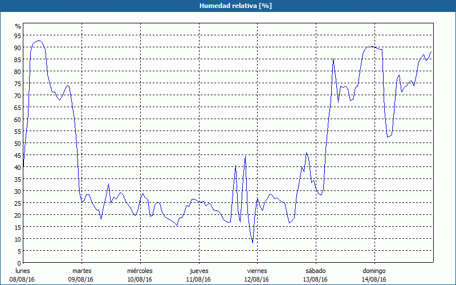This screenshot has width=456, height=285.
Task: Choose the 'sábado' day label
Action: point(315,271)
